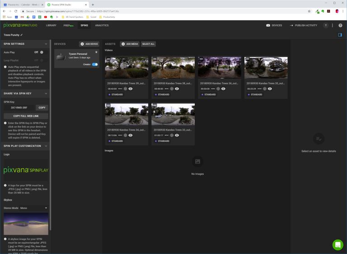Open a new browser tab

pyautogui.click(x=93, y=5)
